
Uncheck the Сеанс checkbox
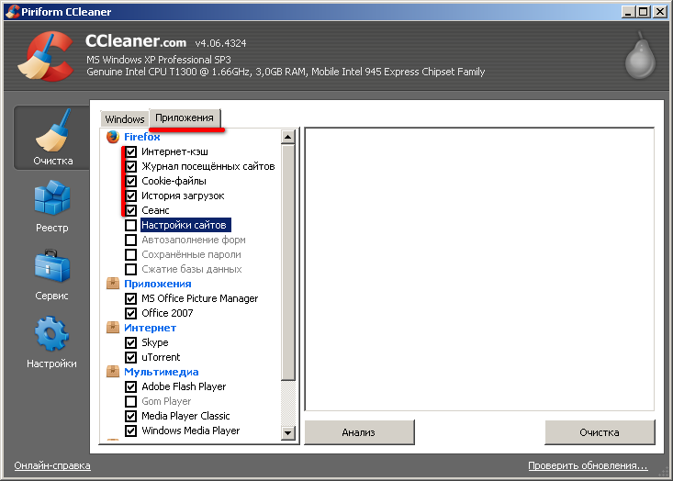pos(131,210)
